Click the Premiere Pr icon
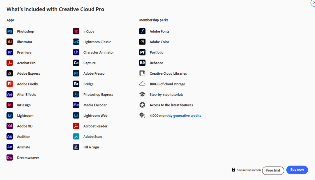Viewport: 315px width, 180px height. click(x=10, y=53)
